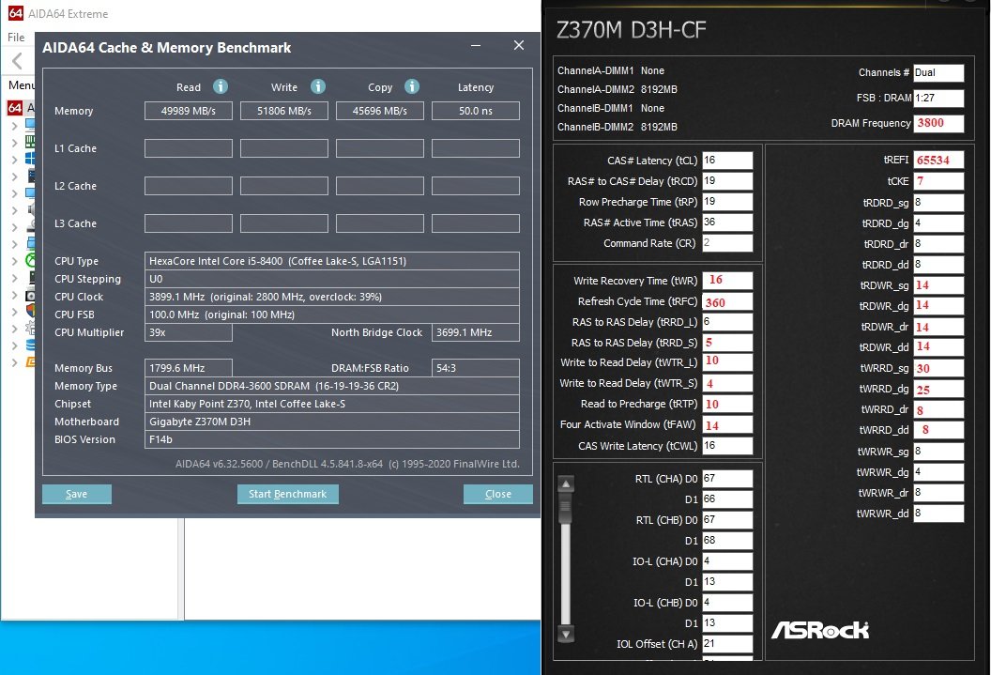Click the RAS# to CAS# Delay (tRCD) field
The image size is (991, 675).
[727, 181]
